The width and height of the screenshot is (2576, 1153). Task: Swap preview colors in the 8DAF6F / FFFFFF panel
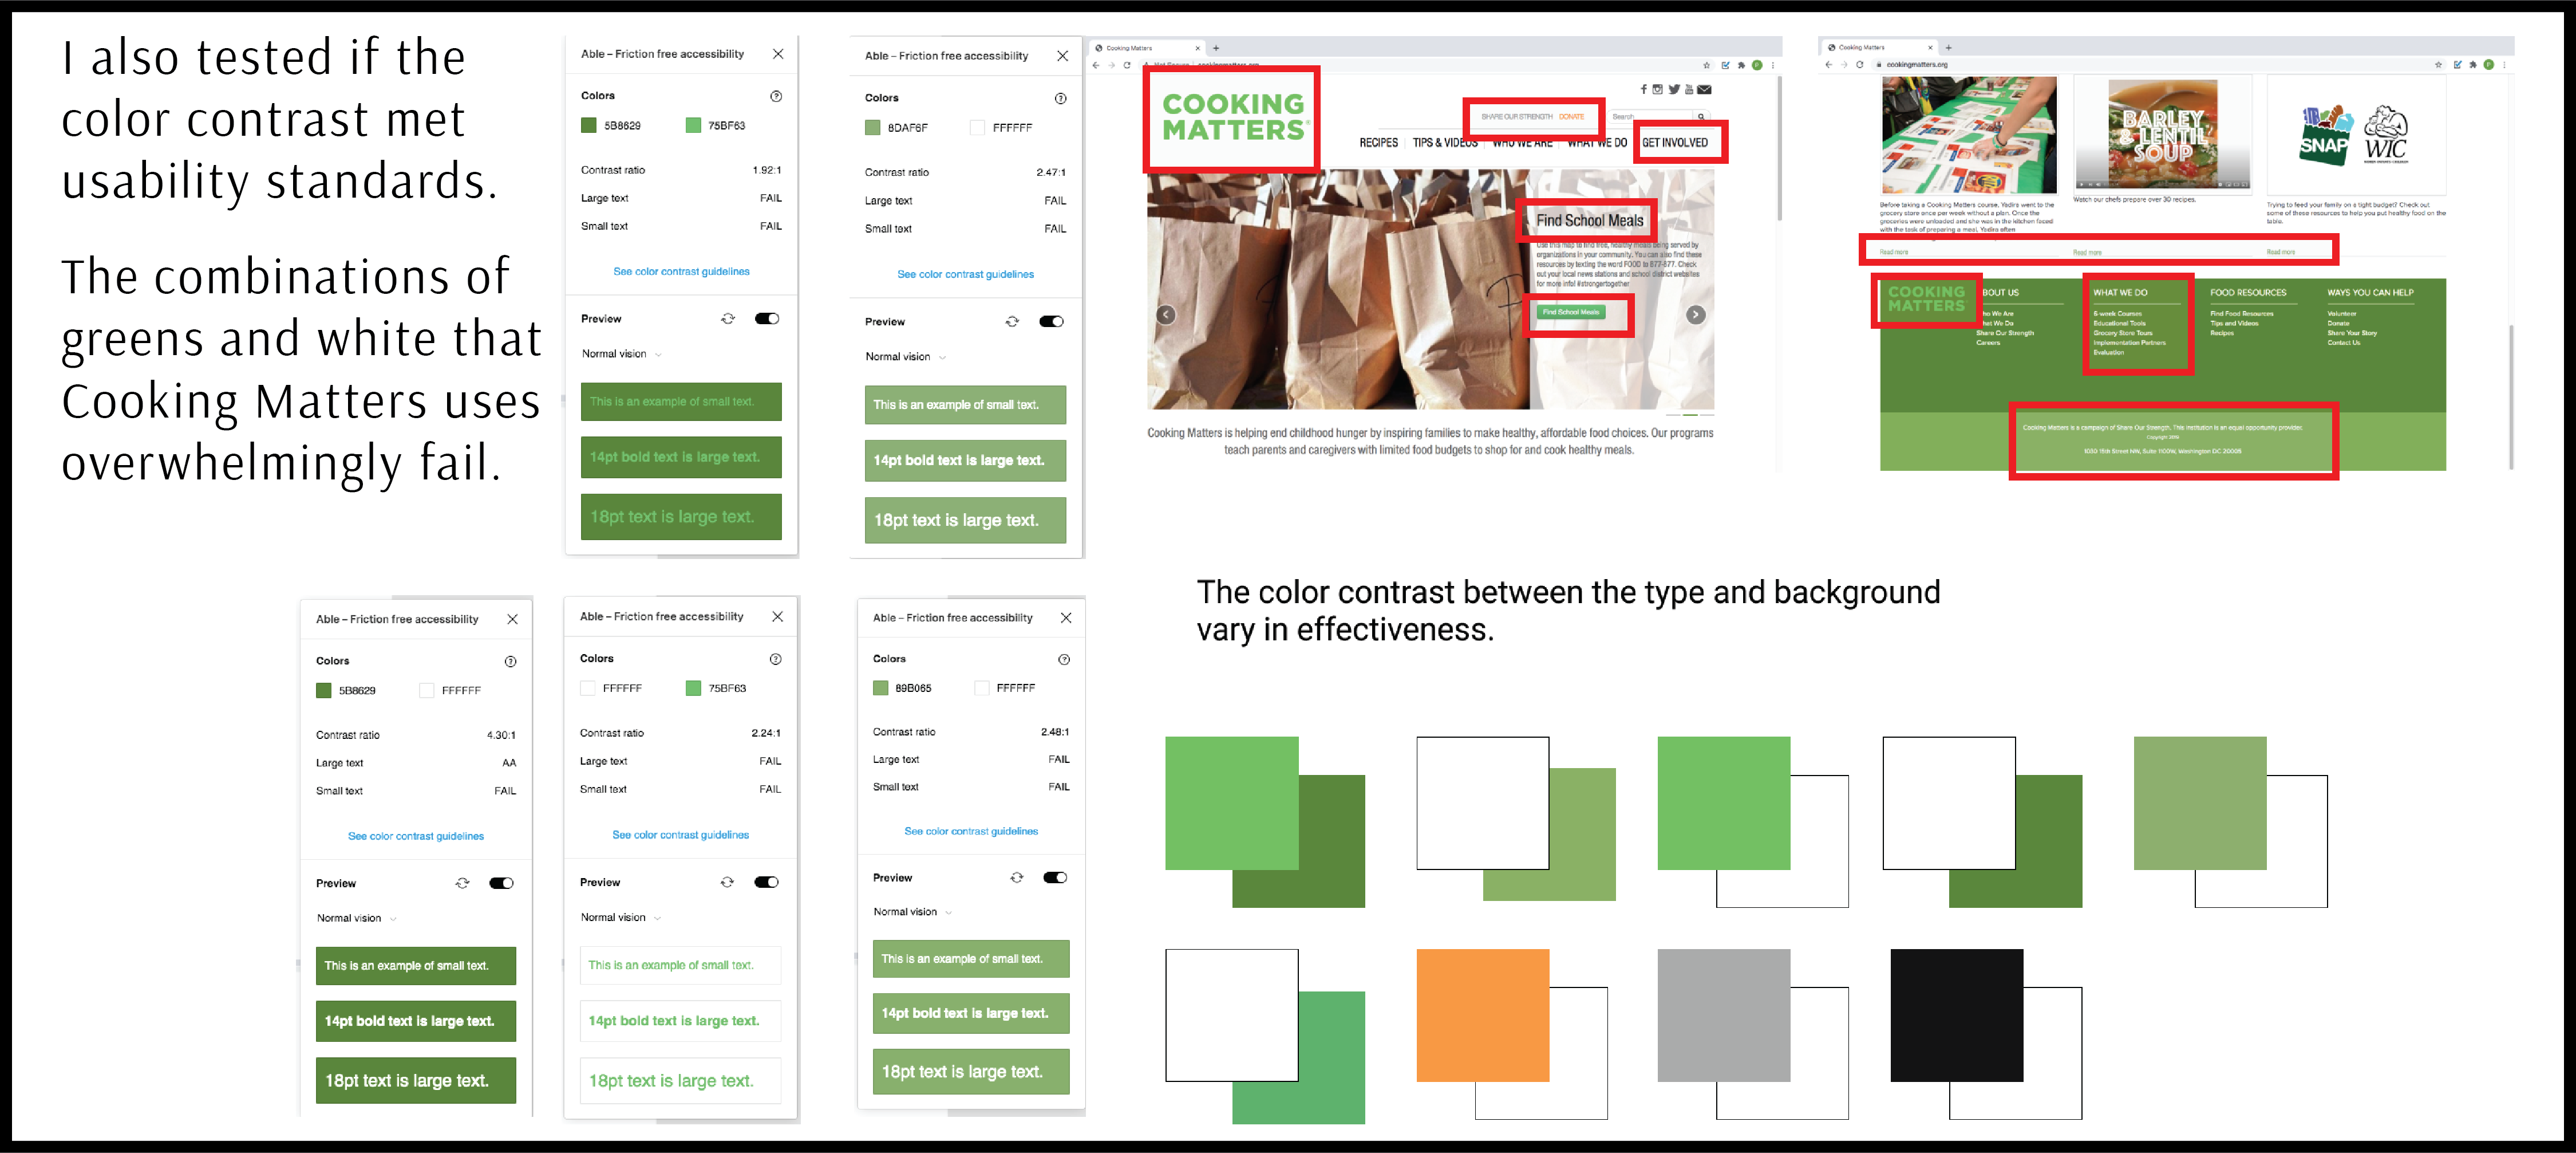click(x=1012, y=321)
